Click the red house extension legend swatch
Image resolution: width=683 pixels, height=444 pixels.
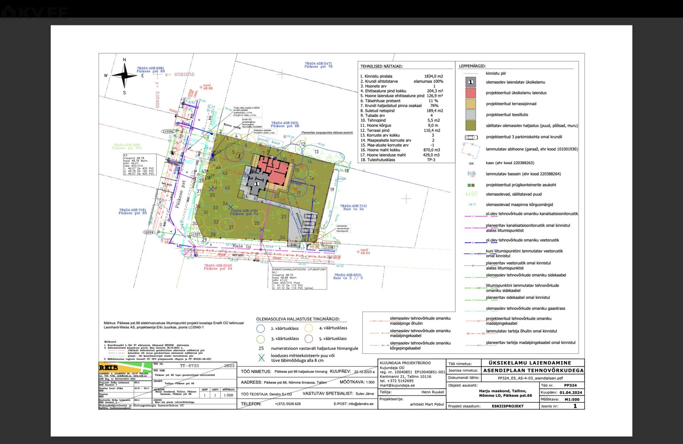click(470, 93)
